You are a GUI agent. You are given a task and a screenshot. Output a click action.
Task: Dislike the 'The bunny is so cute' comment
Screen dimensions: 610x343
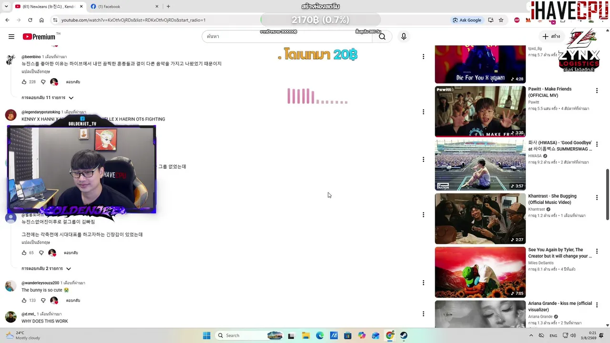click(x=43, y=301)
